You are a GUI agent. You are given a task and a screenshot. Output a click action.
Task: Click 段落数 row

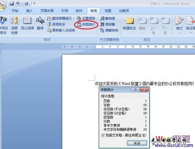125,117
